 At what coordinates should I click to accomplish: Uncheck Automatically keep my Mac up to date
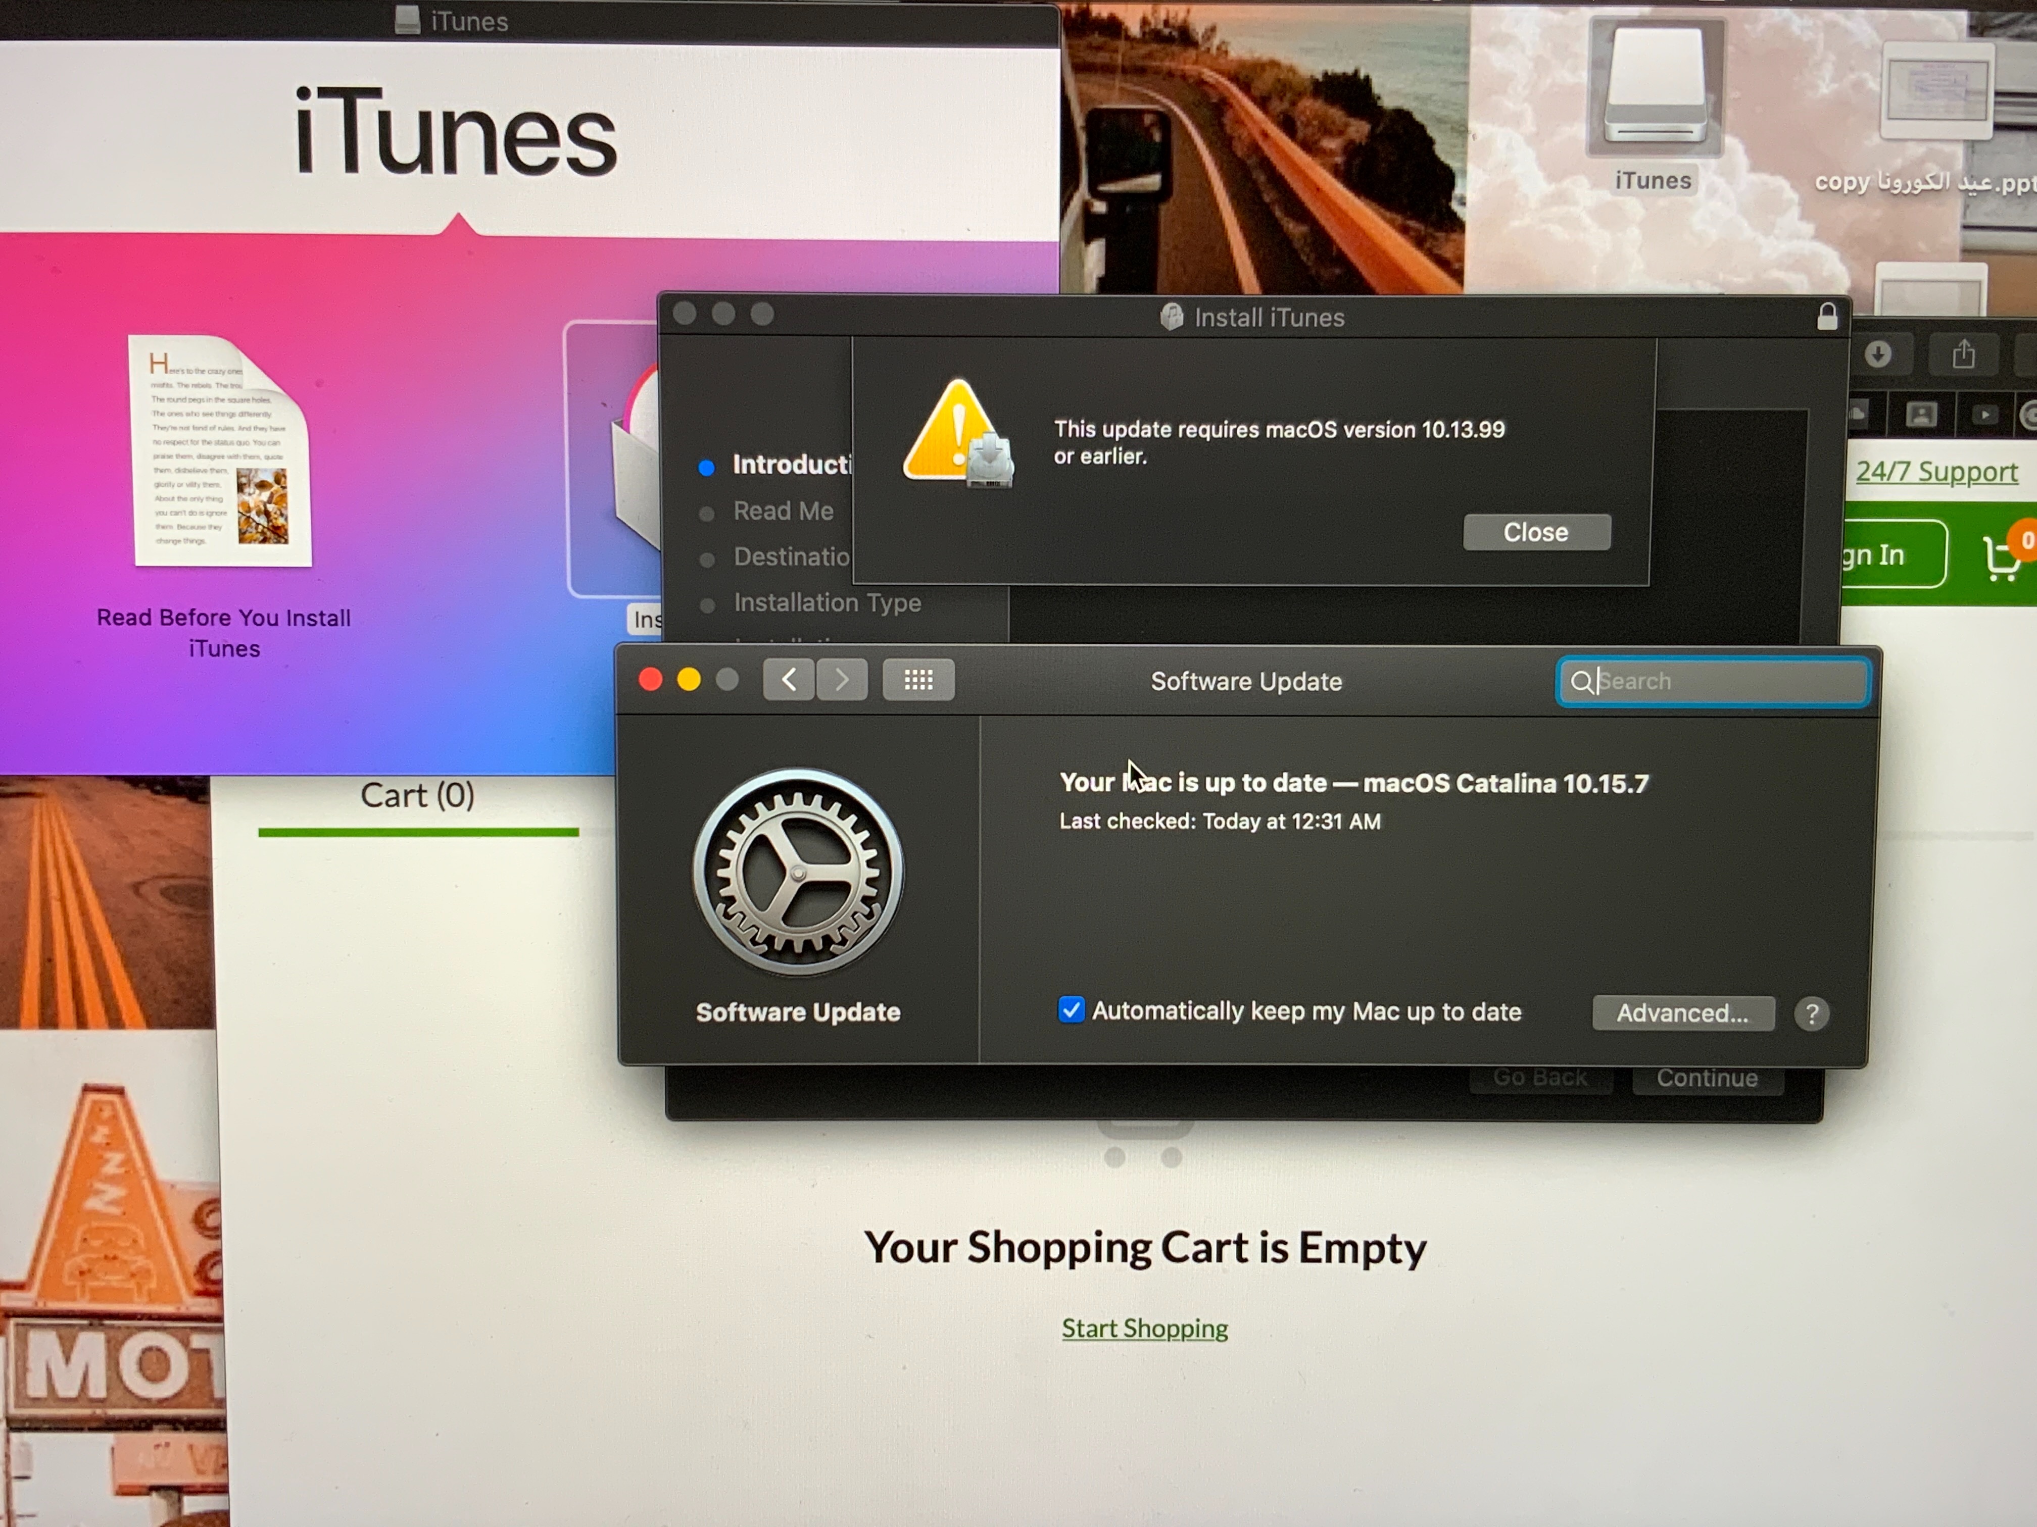coord(1071,1010)
